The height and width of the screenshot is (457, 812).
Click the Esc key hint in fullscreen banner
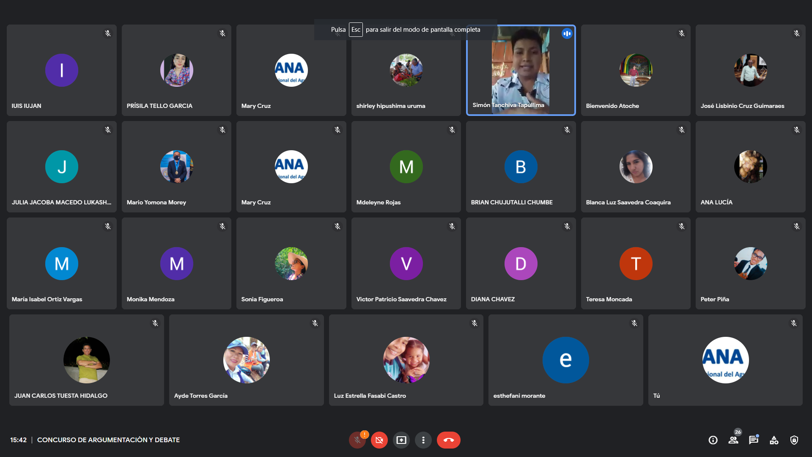click(356, 30)
